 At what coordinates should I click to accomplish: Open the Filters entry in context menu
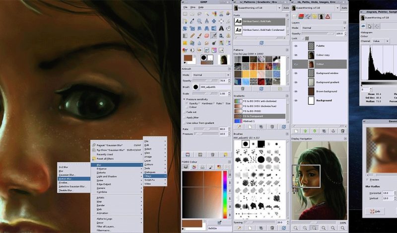click(x=155, y=176)
